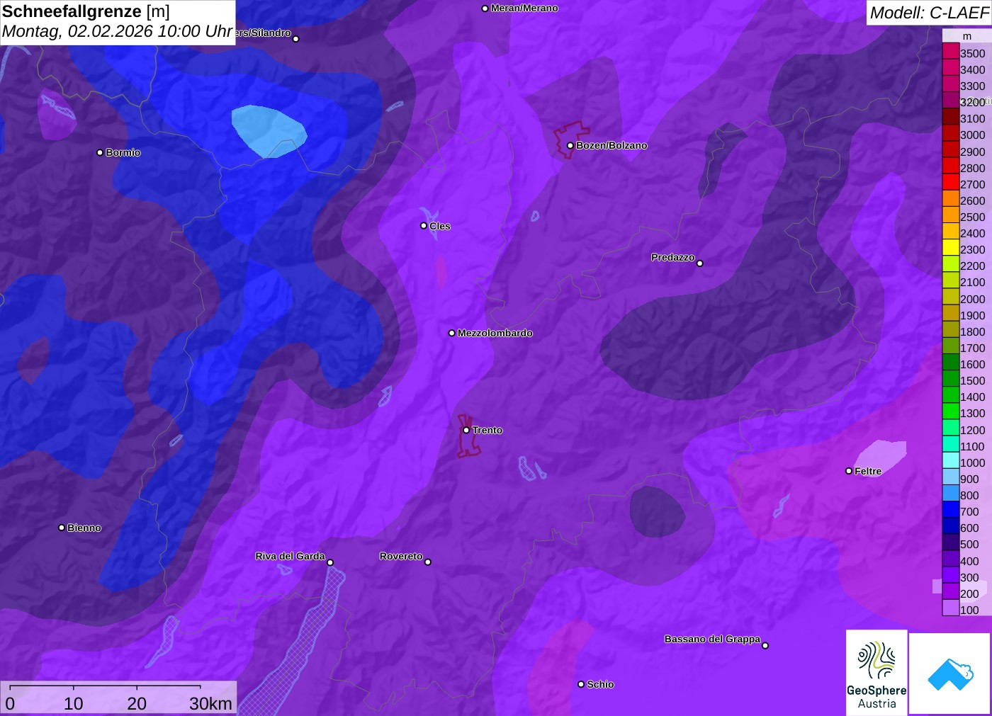Image resolution: width=992 pixels, height=716 pixels.
Task: Click the Modell: C-LAEF label
Action: [x=929, y=13]
